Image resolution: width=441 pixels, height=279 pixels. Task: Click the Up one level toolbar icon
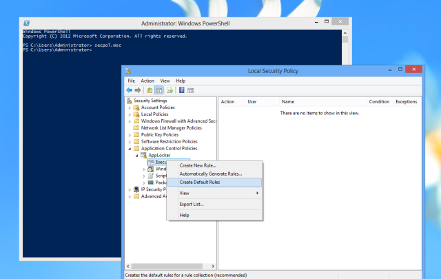(150, 90)
